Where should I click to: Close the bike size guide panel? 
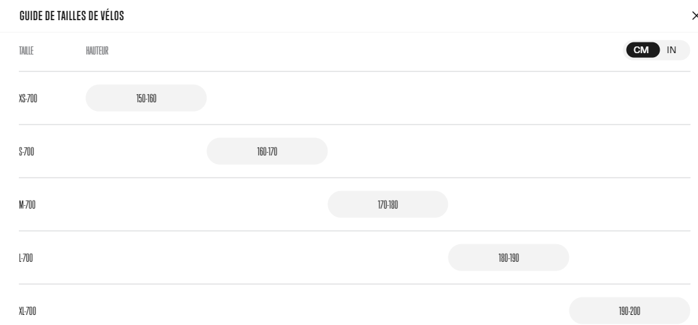(x=695, y=16)
